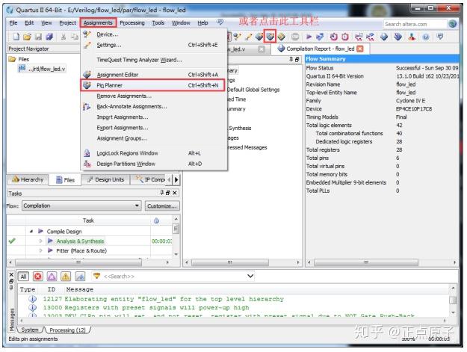
Task: Toggle the warning messages filter button
Action: 66,277
